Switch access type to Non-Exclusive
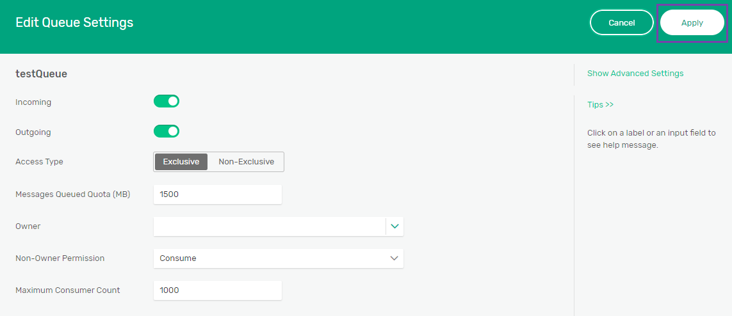The width and height of the screenshot is (732, 316). (246, 162)
